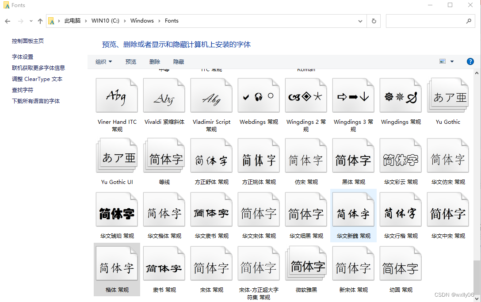The width and height of the screenshot is (481, 302).
Task: Select the 幼圆 常规 font icon
Action: coord(401,264)
